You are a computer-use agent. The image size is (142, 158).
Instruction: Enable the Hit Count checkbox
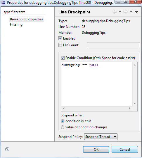60,45
